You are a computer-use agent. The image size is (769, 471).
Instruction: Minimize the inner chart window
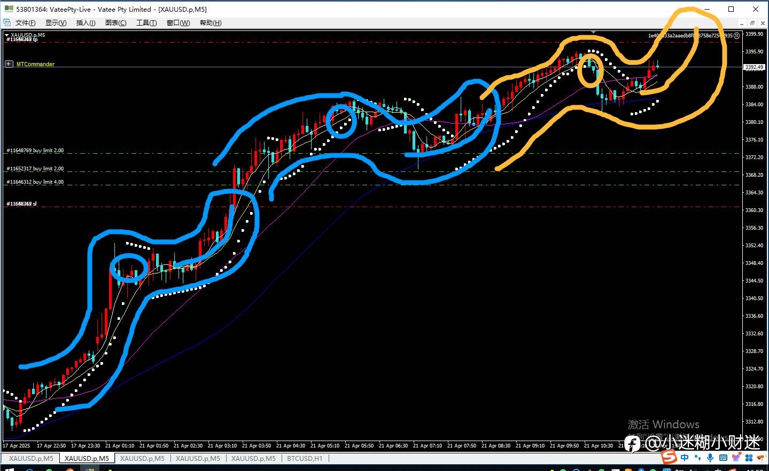coord(742,23)
